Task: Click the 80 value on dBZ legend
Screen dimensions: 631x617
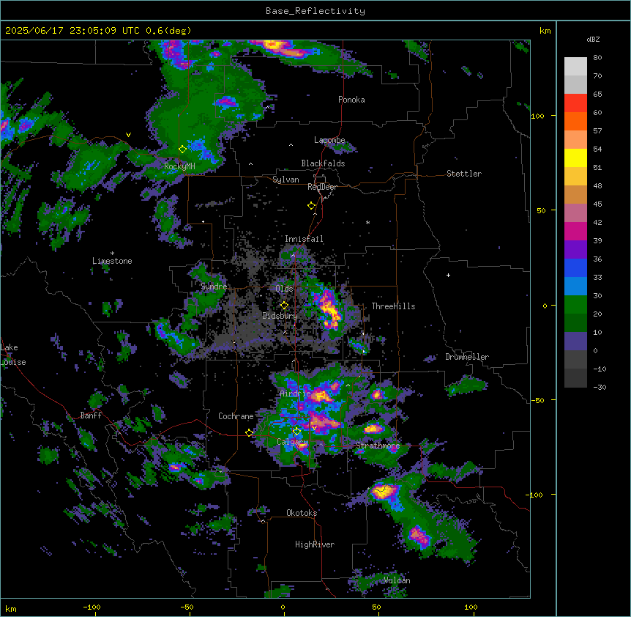Action: pyautogui.click(x=597, y=58)
